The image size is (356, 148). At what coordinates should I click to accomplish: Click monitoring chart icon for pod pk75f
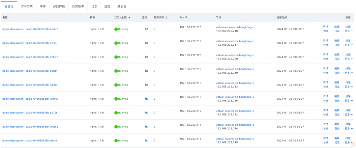click(146, 112)
